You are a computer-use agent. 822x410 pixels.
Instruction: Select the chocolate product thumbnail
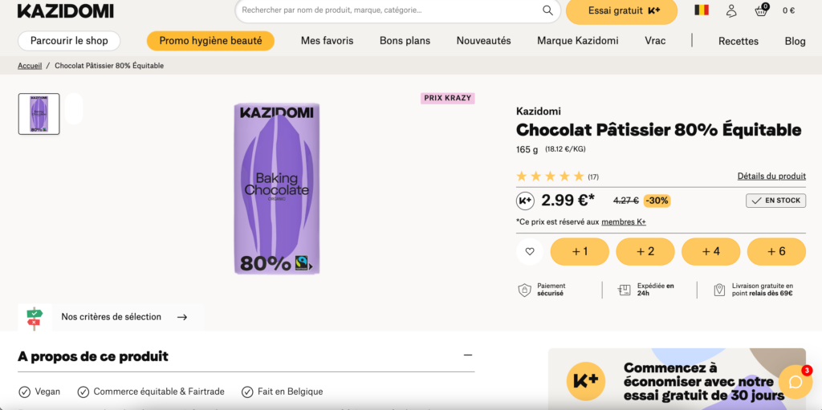tap(39, 114)
